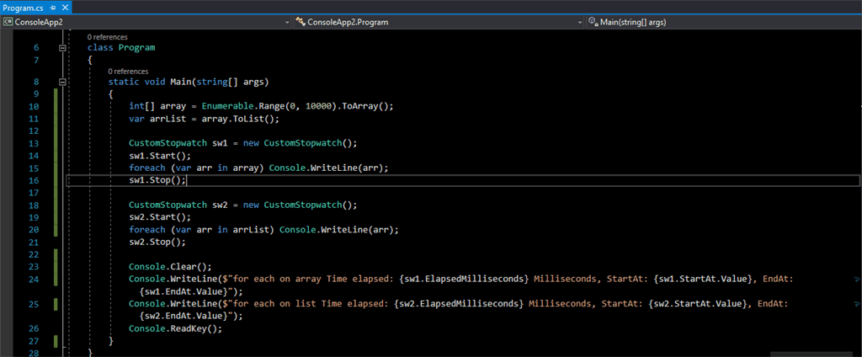Click line number 16 in the margin
This screenshot has height=357, width=862.
tap(34, 180)
